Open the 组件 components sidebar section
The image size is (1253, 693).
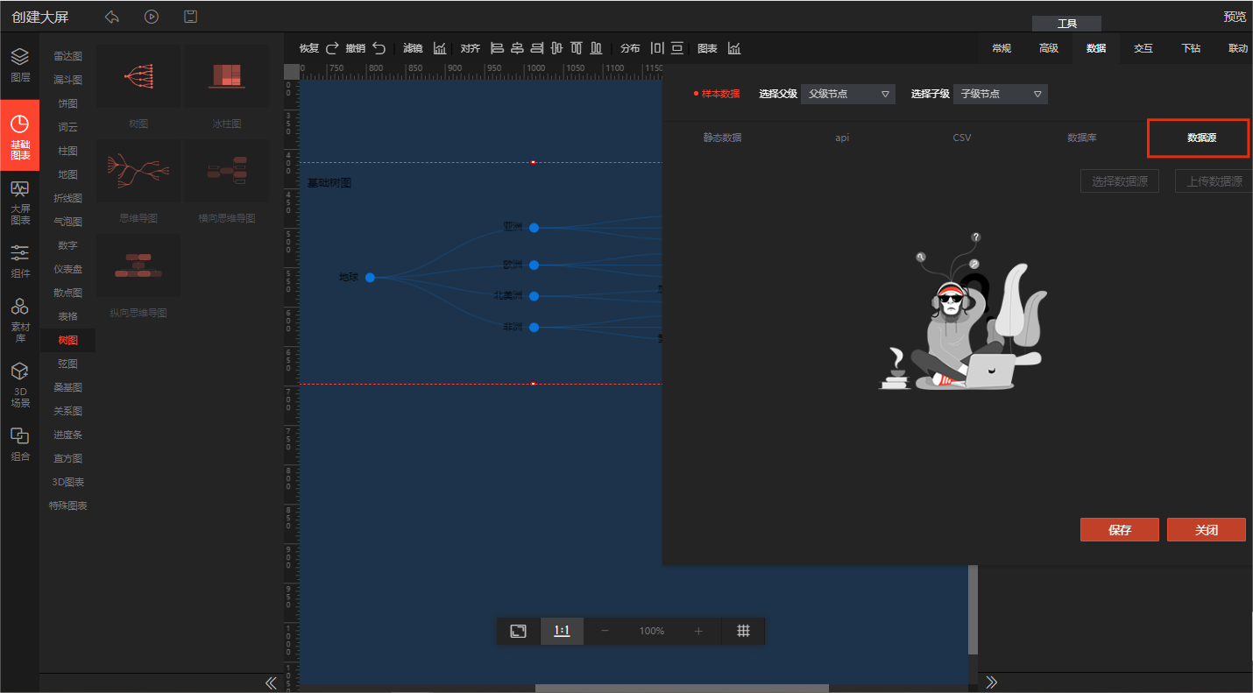[x=20, y=261]
